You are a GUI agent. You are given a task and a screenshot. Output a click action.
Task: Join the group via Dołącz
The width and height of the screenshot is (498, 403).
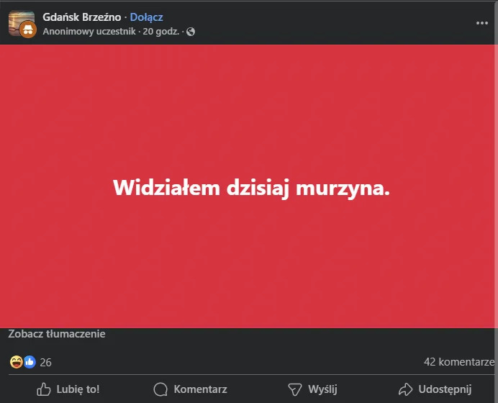pyautogui.click(x=146, y=17)
